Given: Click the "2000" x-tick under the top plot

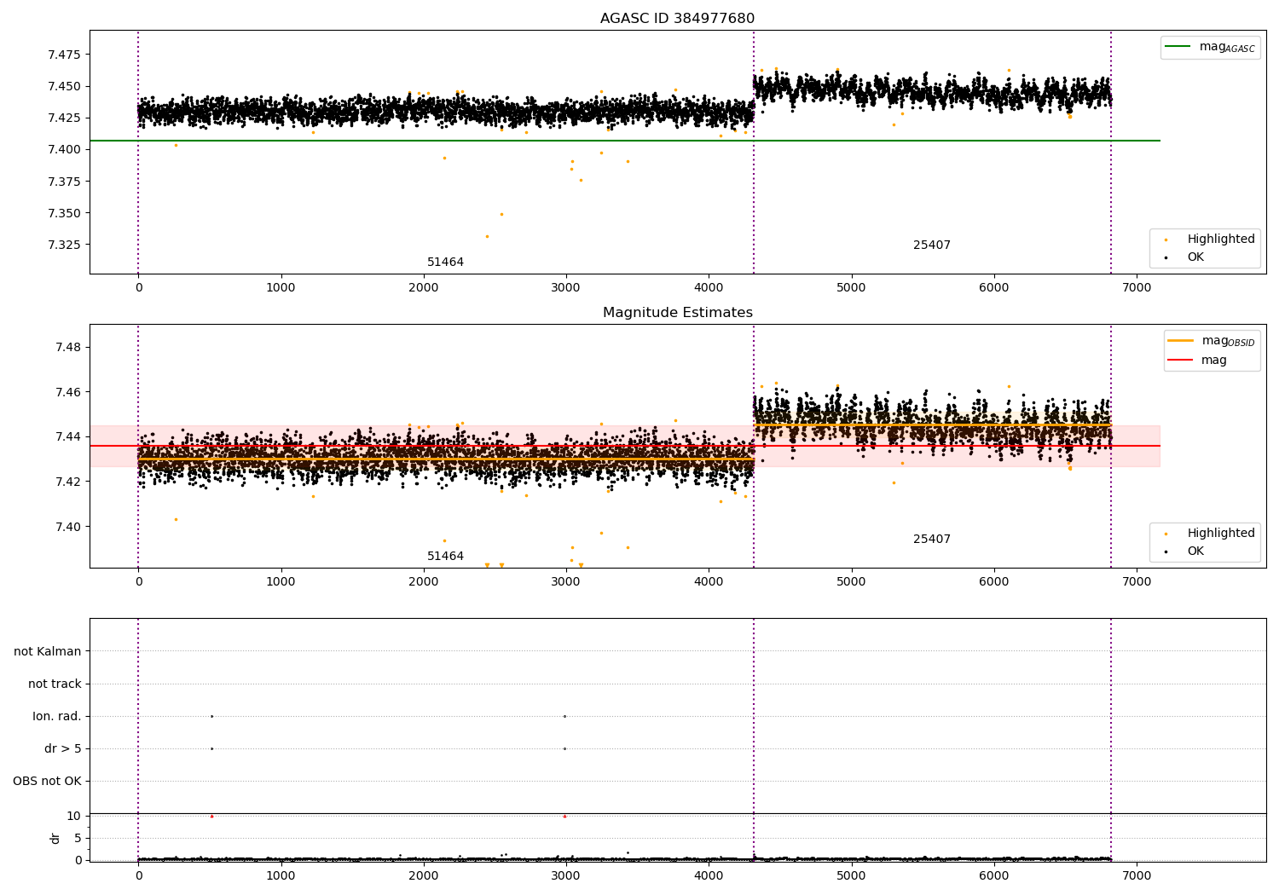Looking at the screenshot, I should click(424, 288).
